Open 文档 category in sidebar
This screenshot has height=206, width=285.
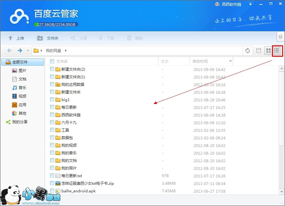pos(19,79)
